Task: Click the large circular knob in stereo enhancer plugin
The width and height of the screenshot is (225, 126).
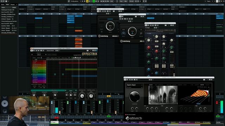Action: tap(110, 26)
